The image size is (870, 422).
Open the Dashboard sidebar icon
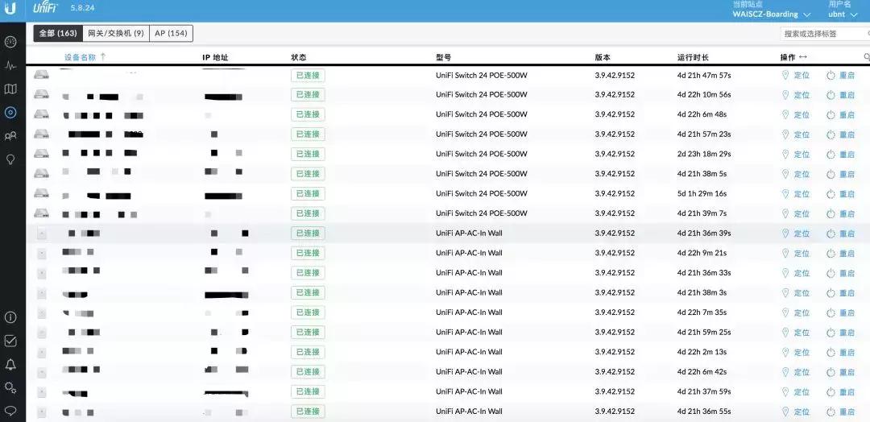pos(10,42)
